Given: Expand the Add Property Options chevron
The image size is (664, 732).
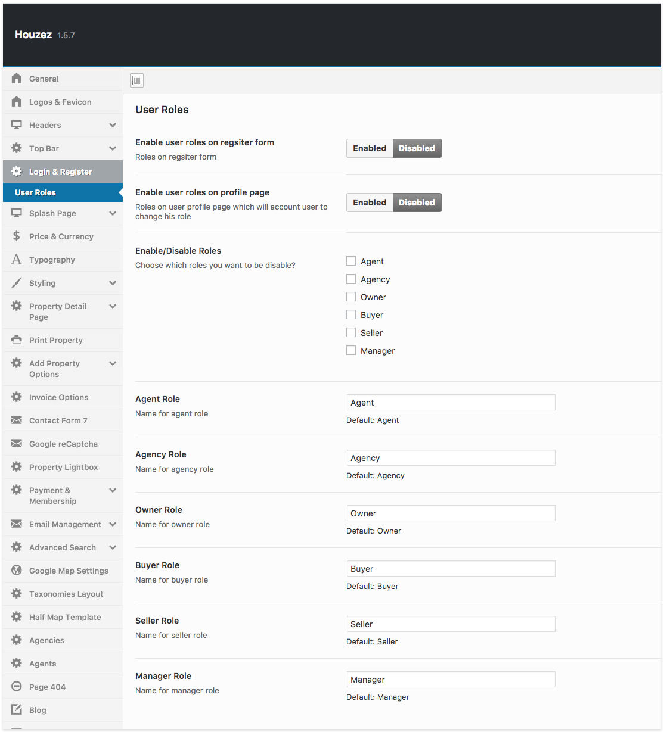Looking at the screenshot, I should point(113,363).
